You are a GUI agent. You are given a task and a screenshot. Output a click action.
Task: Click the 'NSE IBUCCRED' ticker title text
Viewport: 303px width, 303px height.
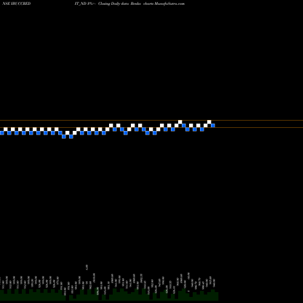point(16,4)
